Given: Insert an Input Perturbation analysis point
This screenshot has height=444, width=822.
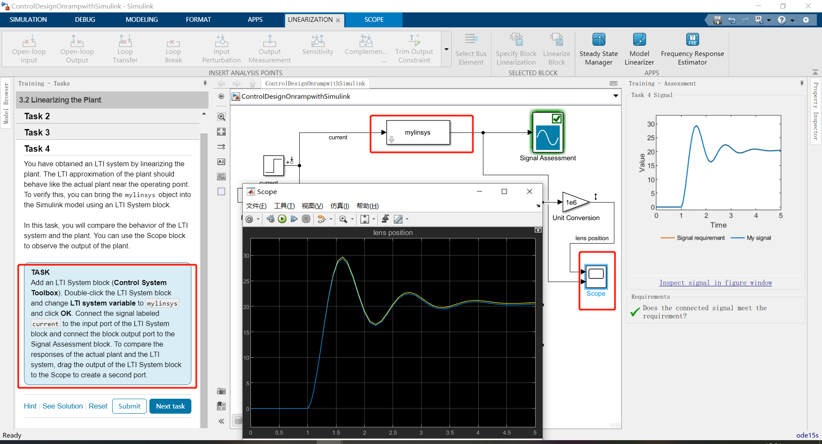Looking at the screenshot, I should click(x=221, y=48).
